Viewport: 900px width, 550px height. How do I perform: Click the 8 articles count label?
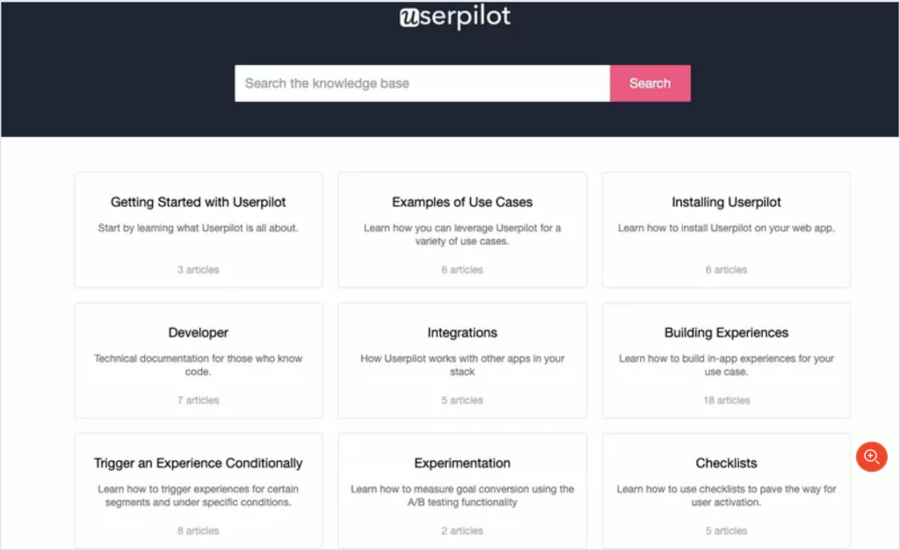[x=198, y=531]
